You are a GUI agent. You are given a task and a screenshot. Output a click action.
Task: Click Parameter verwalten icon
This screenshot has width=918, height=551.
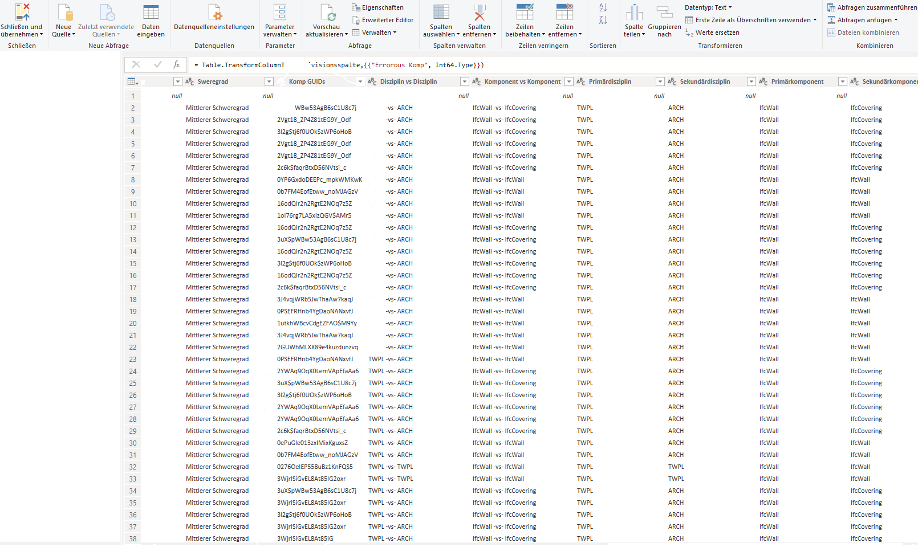279,12
